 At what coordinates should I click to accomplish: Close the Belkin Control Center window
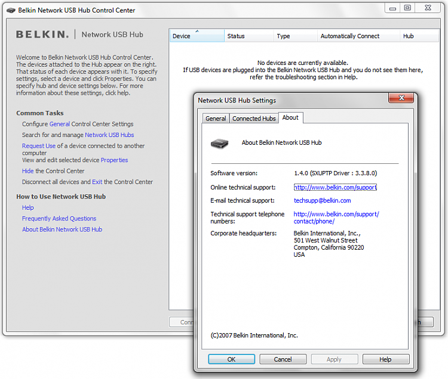pyautogui.click(x=428, y=8)
